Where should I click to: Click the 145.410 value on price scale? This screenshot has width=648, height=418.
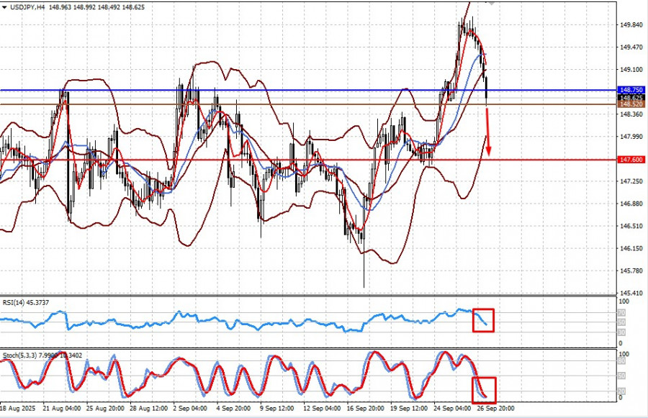pos(631,293)
